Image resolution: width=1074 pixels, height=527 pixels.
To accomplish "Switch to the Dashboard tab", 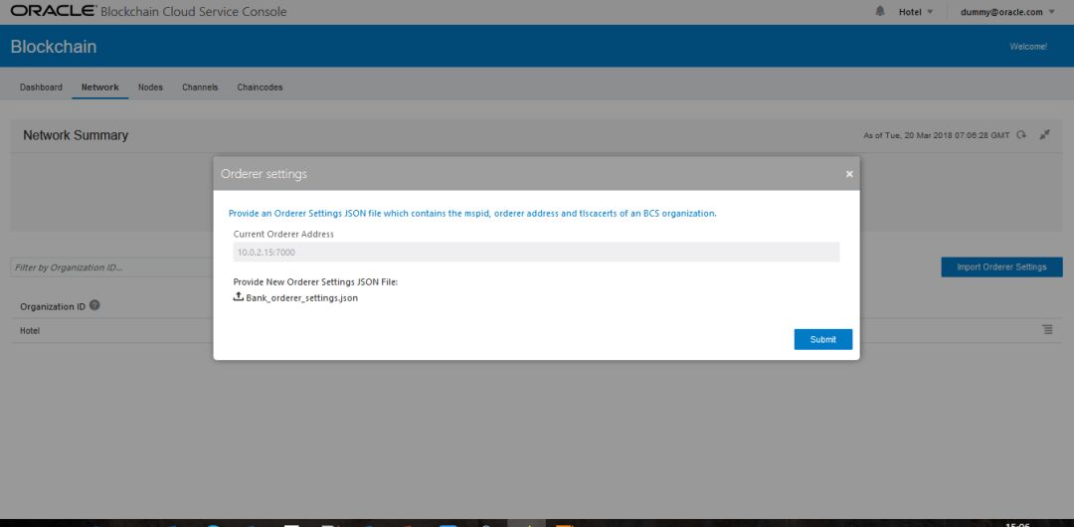I will 41,88.
